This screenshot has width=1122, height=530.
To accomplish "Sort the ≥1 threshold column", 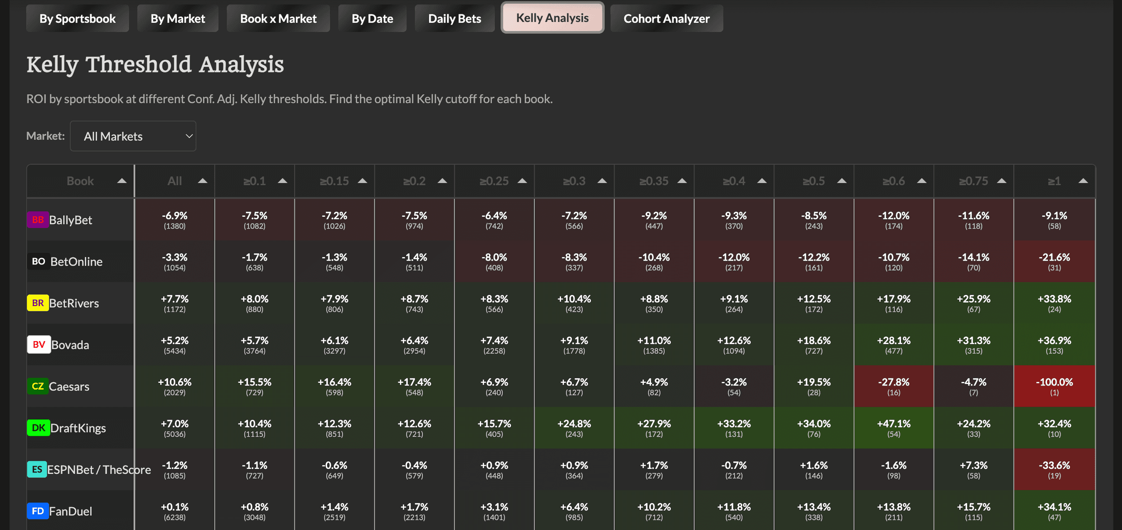I will click(1083, 181).
